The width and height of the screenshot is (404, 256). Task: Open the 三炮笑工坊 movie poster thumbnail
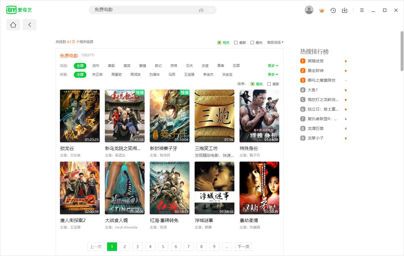[214, 116]
